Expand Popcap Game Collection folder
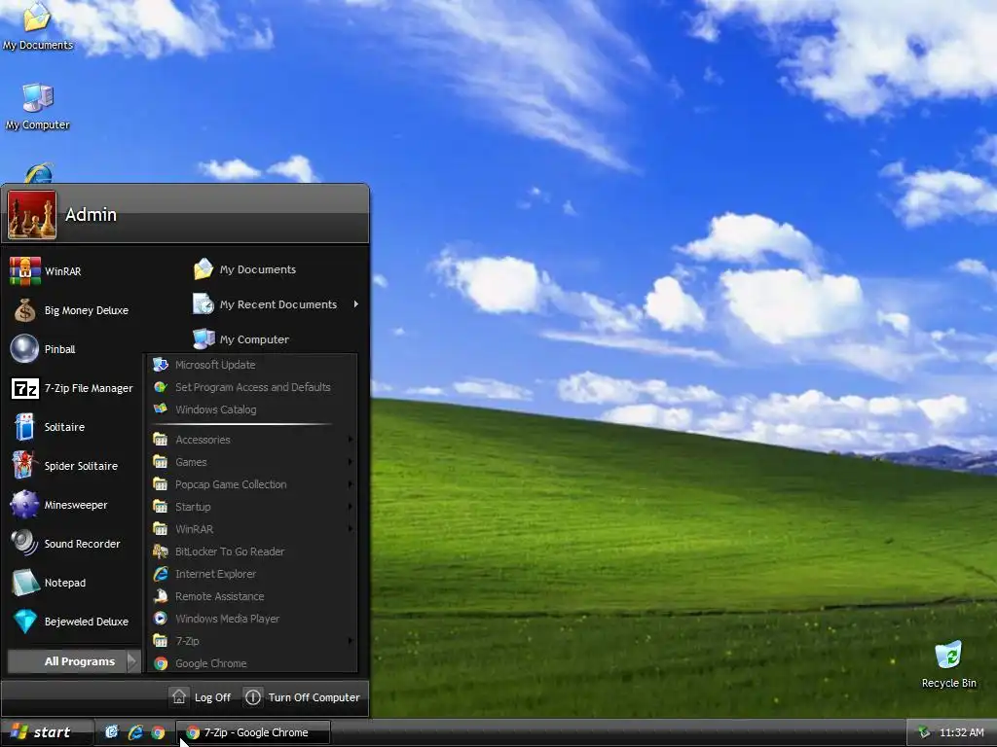The image size is (997, 747). pyautogui.click(x=252, y=484)
